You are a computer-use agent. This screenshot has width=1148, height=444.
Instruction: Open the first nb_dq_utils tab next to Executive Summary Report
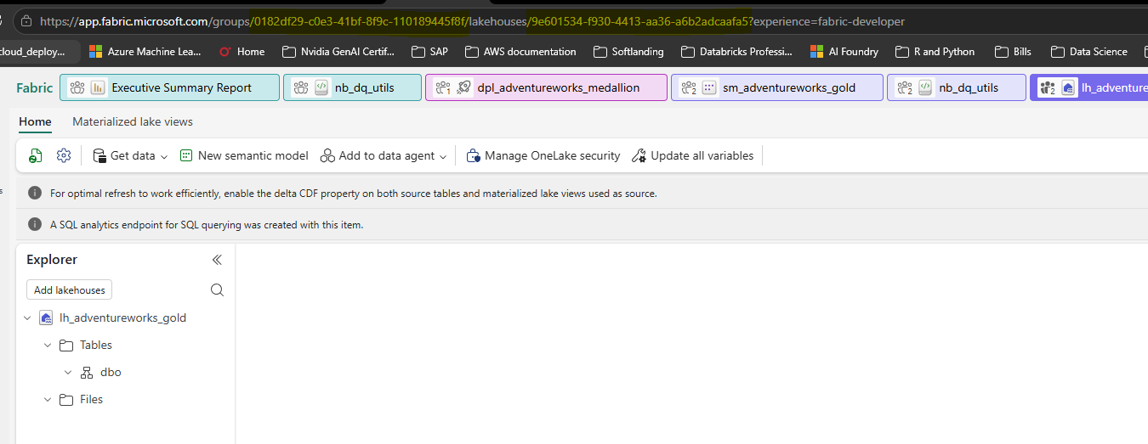pos(352,87)
